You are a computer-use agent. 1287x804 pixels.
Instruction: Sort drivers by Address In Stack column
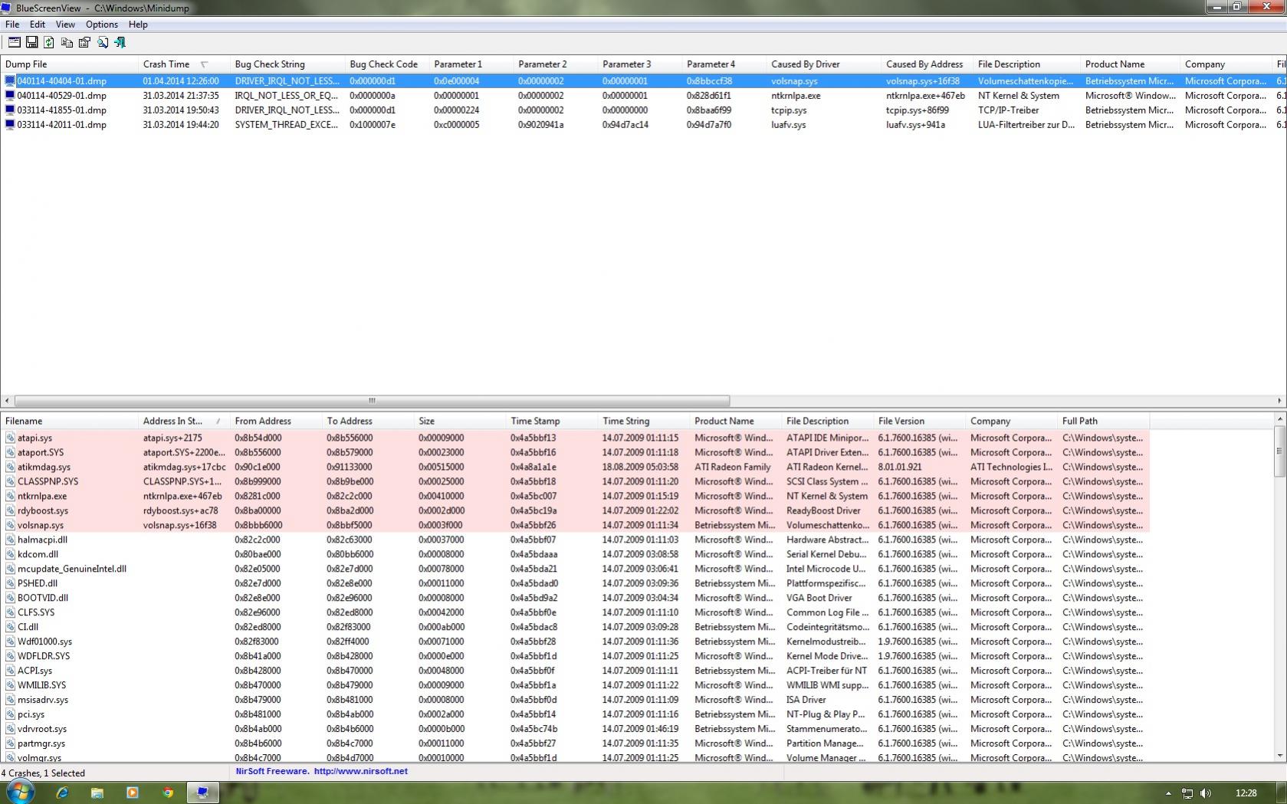point(184,421)
